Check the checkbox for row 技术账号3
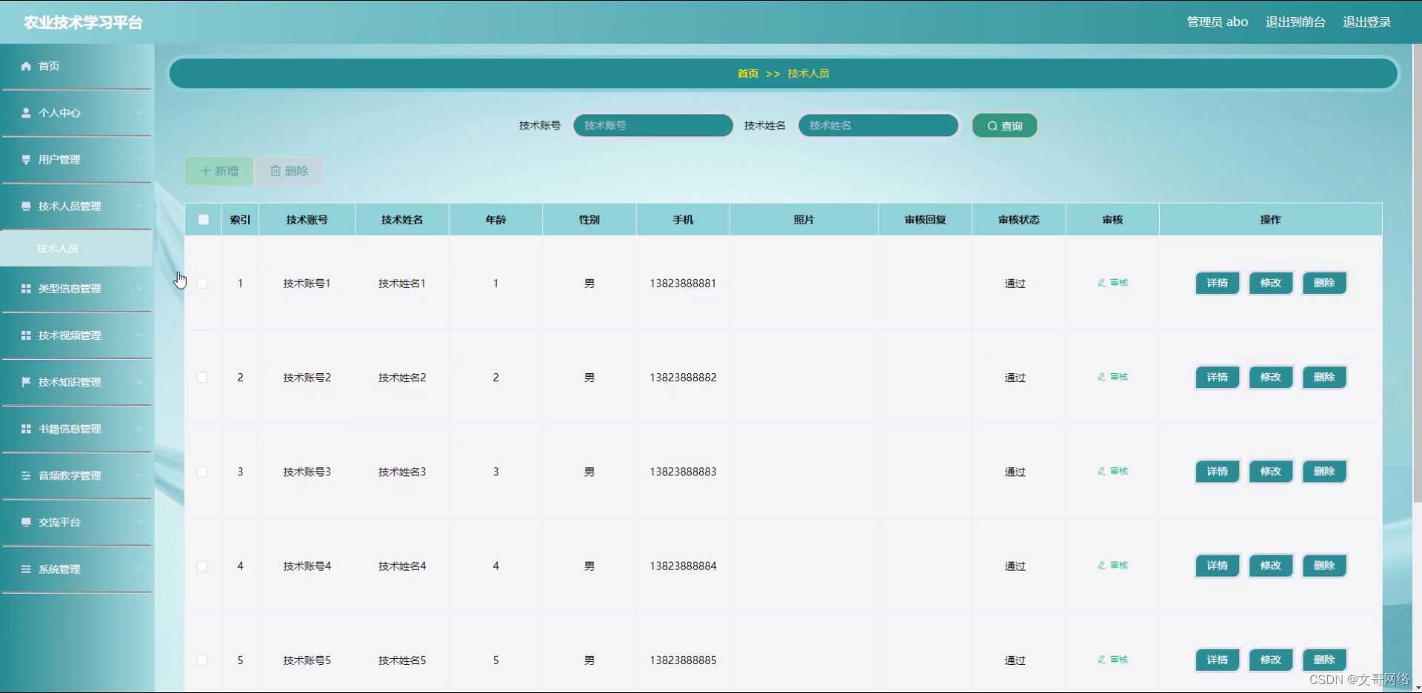Screen dimensions: 1422x693 click(201, 472)
